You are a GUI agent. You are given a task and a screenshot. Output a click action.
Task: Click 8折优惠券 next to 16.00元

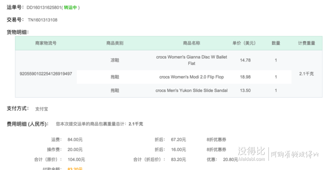click(216, 150)
